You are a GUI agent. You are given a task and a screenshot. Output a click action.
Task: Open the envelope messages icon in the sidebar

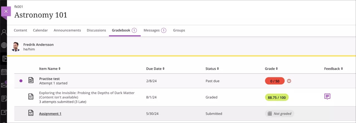4,85
